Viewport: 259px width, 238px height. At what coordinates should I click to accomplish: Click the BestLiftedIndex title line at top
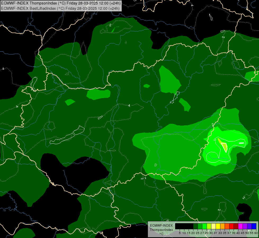click(60, 8)
